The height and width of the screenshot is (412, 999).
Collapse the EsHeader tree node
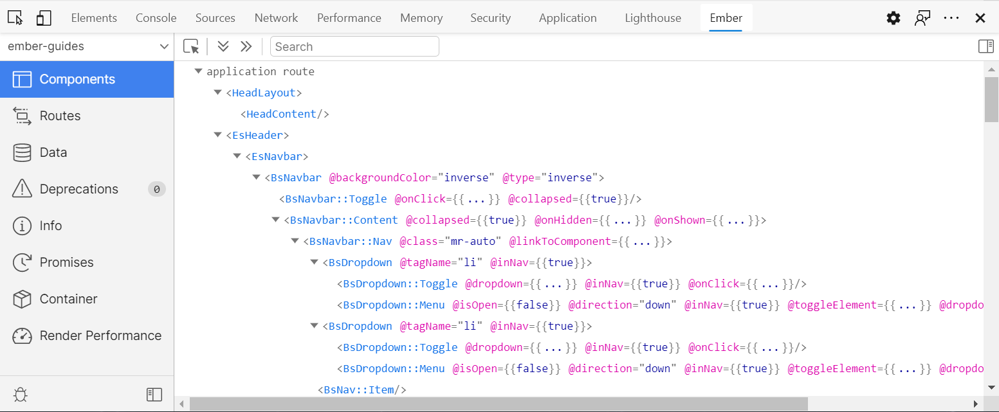[217, 135]
